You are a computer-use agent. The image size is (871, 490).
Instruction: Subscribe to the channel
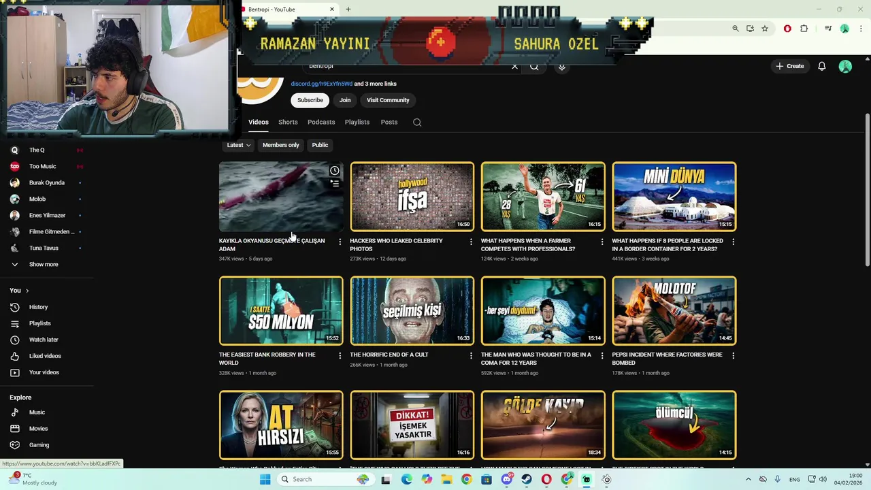coord(310,100)
